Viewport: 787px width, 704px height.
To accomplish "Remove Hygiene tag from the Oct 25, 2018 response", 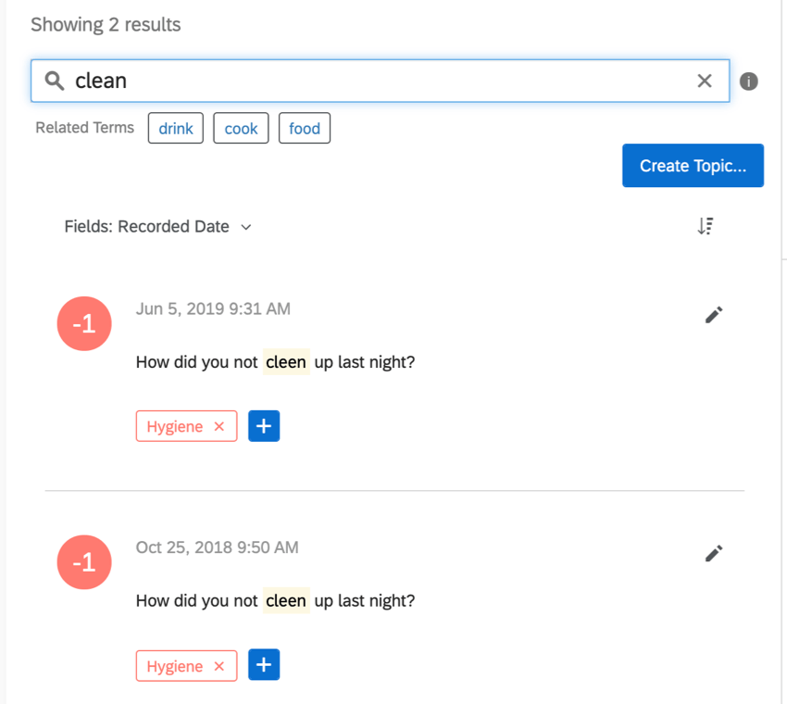I will pos(219,666).
